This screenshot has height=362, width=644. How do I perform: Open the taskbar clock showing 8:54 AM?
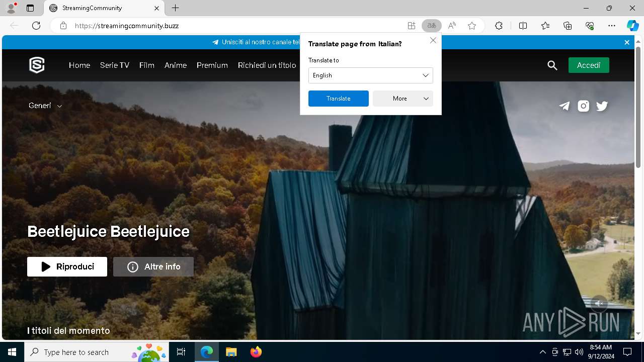(x=601, y=352)
